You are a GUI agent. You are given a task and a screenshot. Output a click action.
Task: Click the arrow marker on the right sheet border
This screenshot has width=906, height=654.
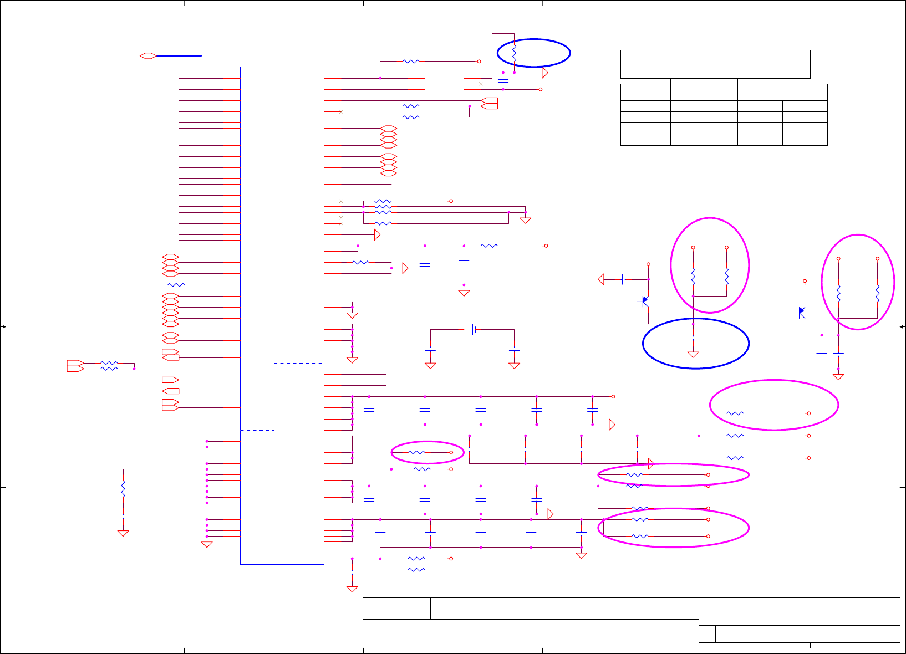[x=903, y=327]
